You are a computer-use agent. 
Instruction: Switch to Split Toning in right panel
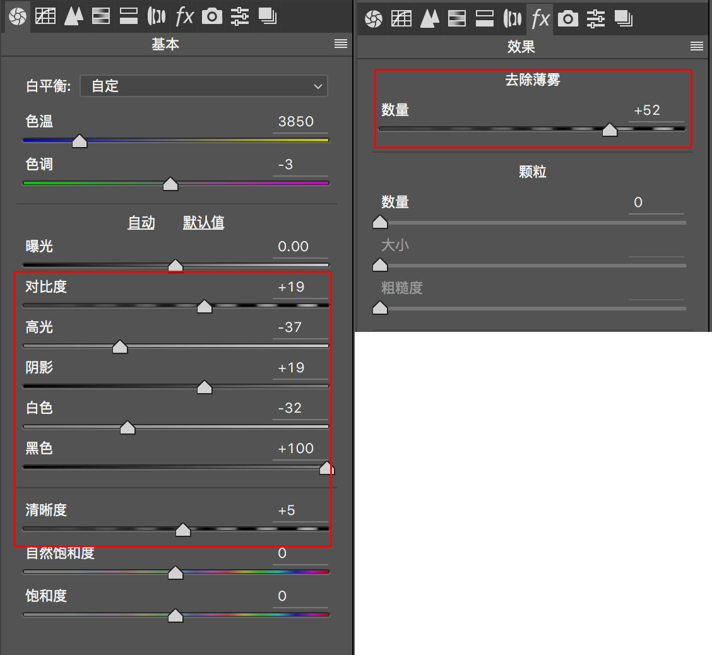[485, 18]
